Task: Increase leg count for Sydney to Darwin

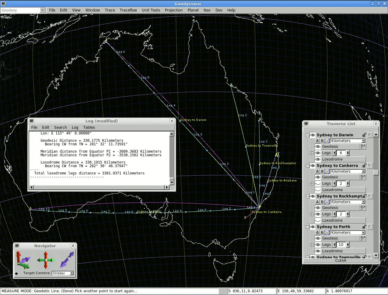Action: (x=348, y=153)
